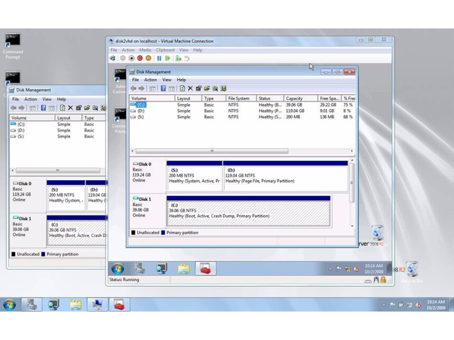Open Action menu in the host Disk Management window
Screen dimensions: 454x340
pyautogui.click(x=31, y=99)
